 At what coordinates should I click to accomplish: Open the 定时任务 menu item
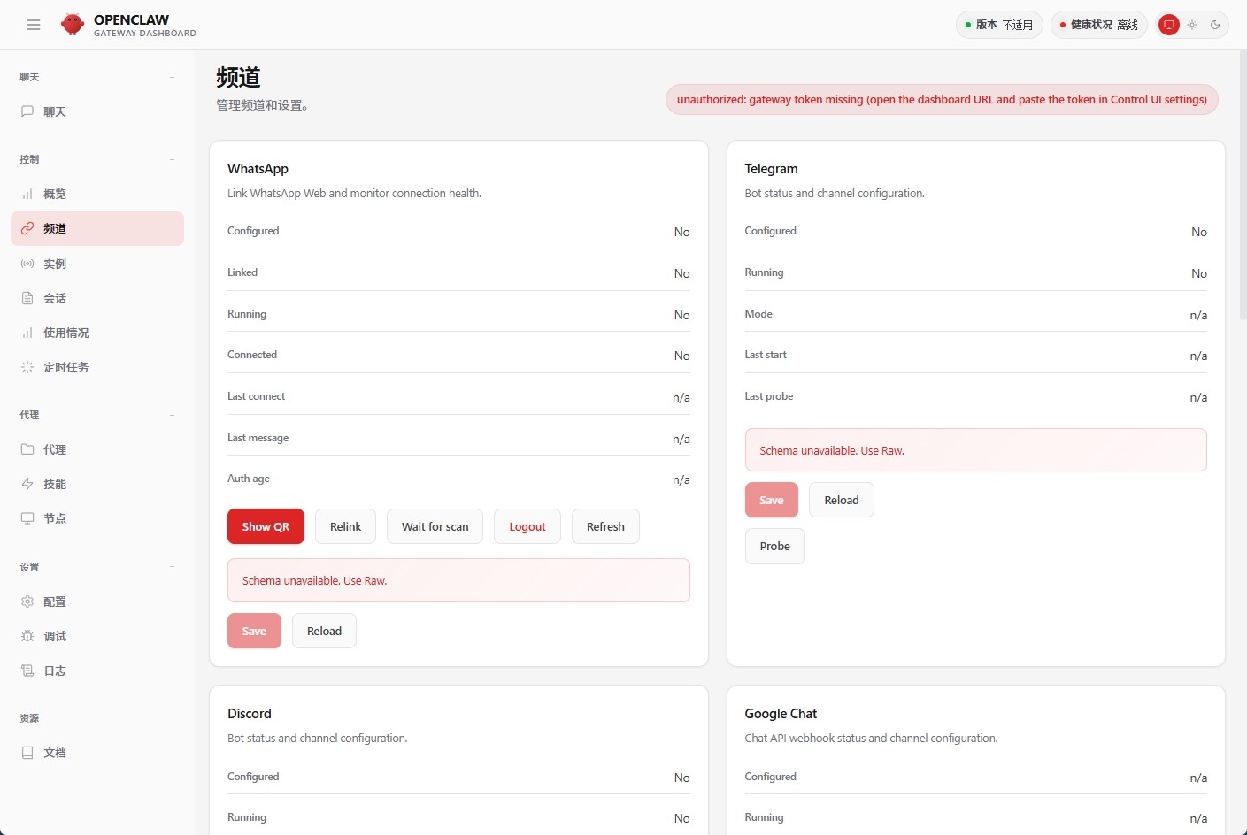66,367
